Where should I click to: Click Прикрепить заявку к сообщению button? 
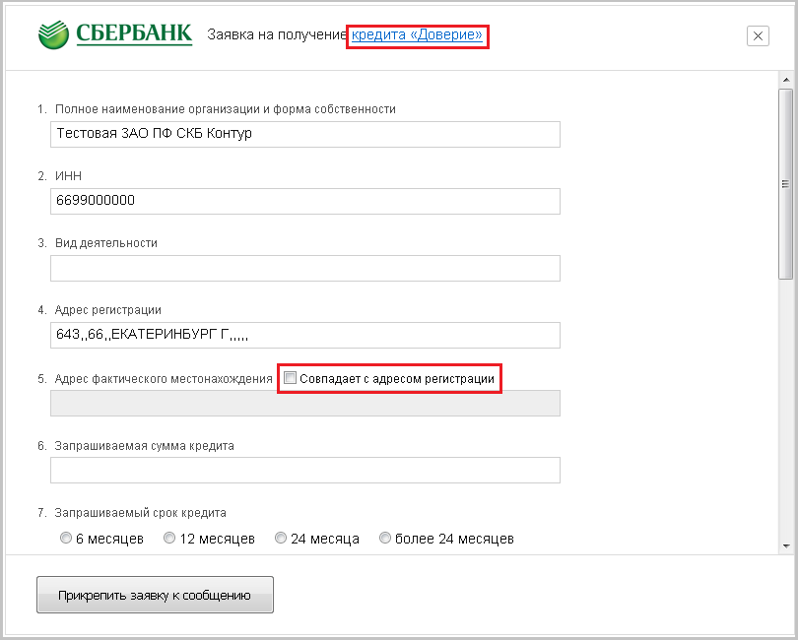pyautogui.click(x=156, y=595)
